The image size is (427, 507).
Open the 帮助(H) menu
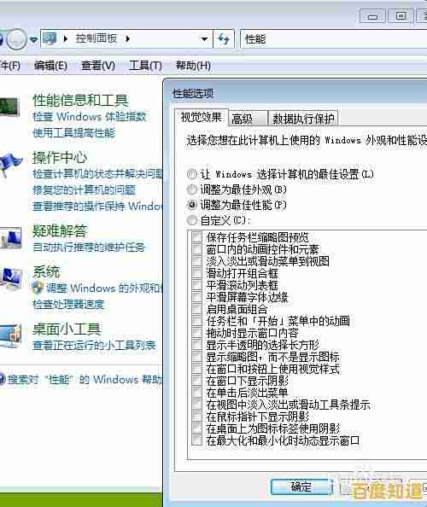click(x=193, y=66)
